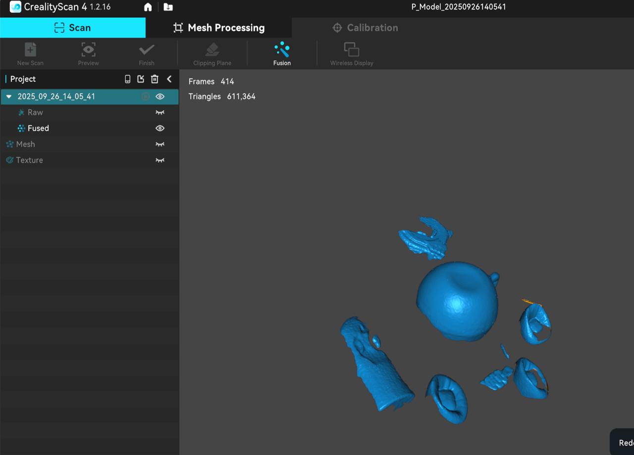Open the project folder import icon
634x455 pixels.
tap(168, 7)
